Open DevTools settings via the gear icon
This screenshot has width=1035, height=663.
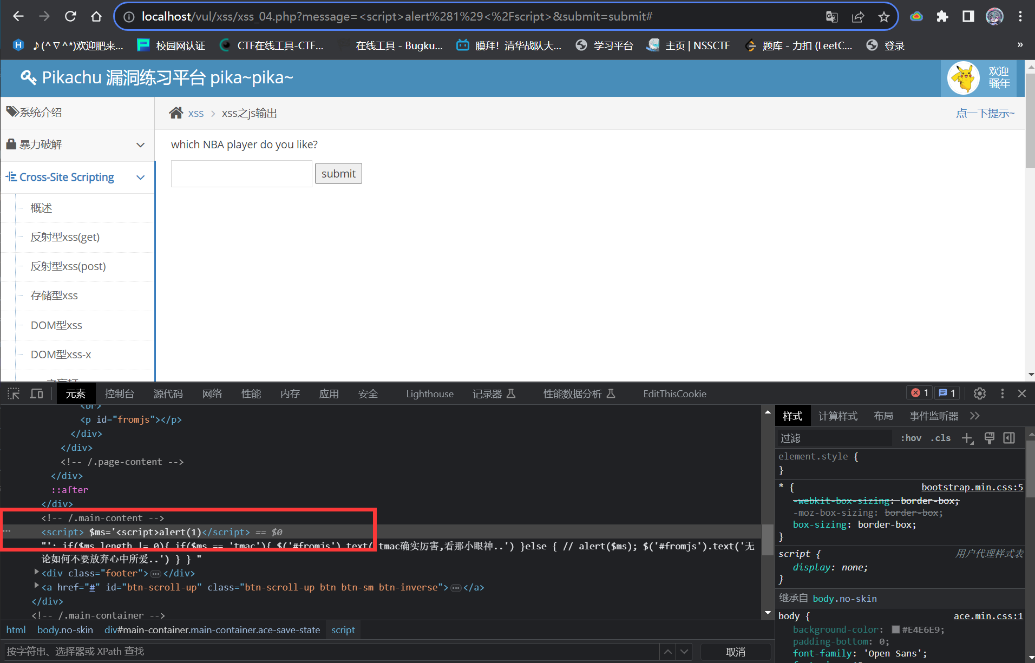point(979,393)
